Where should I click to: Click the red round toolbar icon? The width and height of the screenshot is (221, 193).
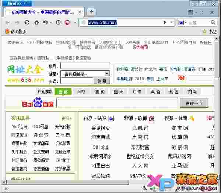(x=67, y=22)
